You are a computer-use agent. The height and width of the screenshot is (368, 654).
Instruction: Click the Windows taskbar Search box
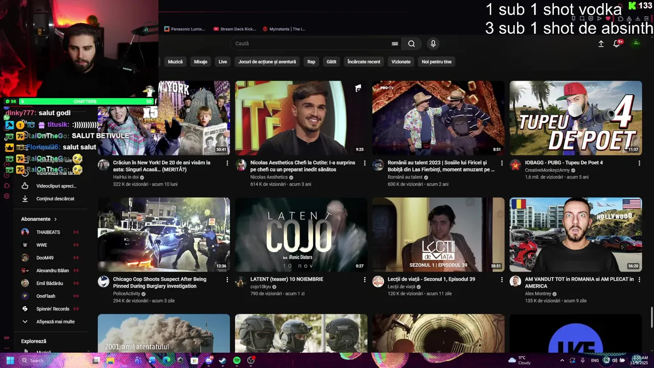(x=54, y=360)
